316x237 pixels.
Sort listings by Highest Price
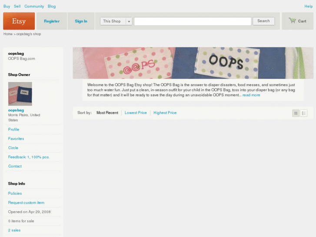coord(165,113)
